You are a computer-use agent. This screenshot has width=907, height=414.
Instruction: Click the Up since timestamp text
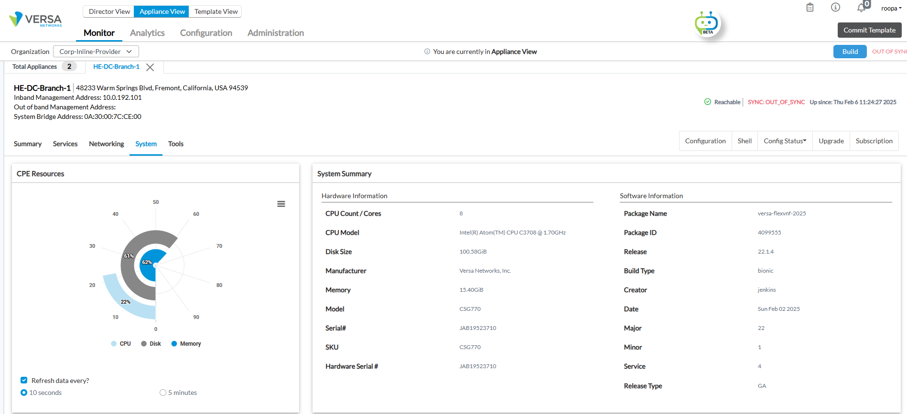point(853,102)
